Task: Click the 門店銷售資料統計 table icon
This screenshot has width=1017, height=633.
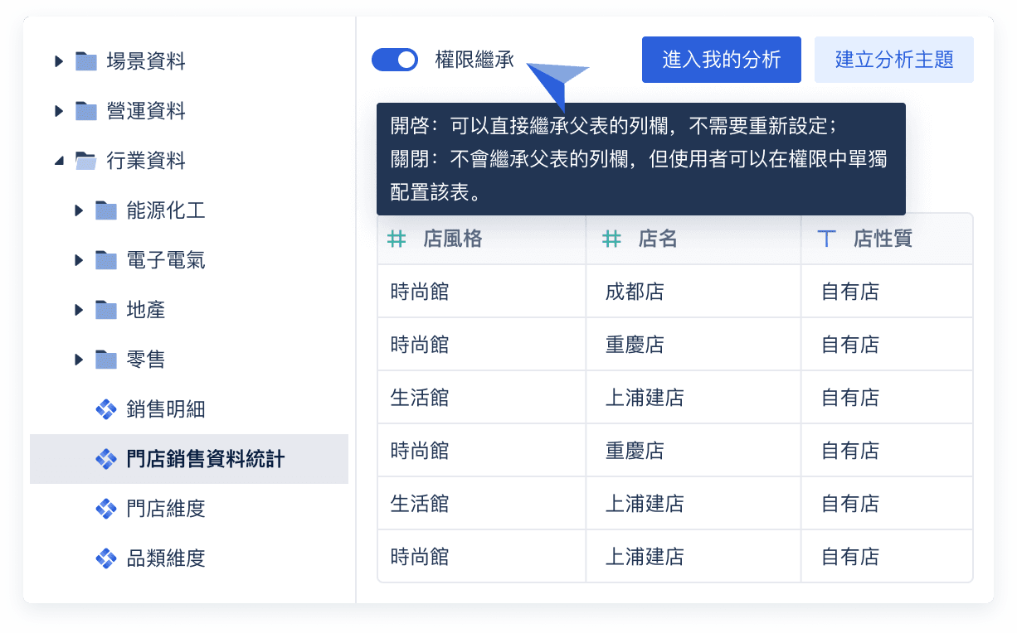Action: pos(106,459)
